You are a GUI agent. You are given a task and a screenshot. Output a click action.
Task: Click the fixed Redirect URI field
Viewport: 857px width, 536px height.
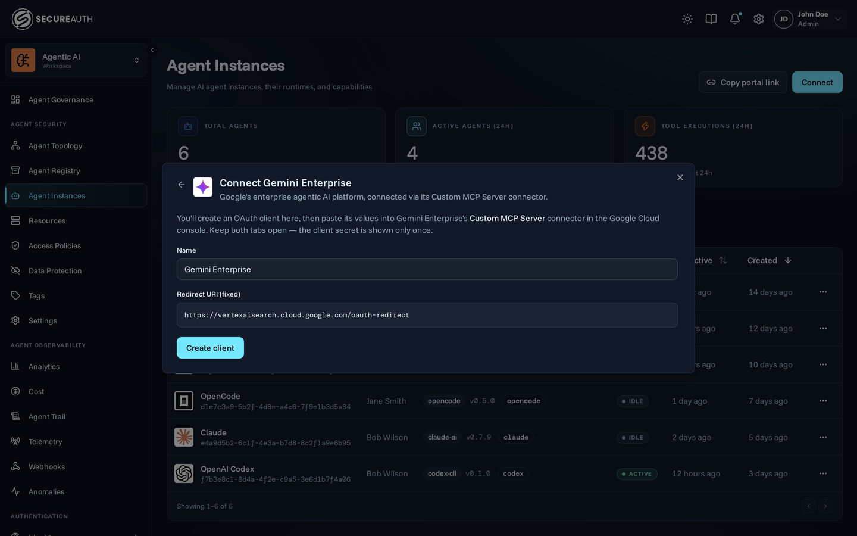coord(427,315)
